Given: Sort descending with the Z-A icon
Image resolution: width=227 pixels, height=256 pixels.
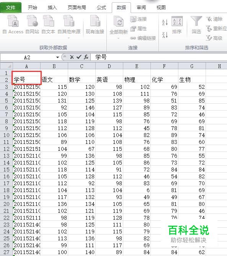Looking at the screenshot, I should pyautogui.click(x=165, y=35).
